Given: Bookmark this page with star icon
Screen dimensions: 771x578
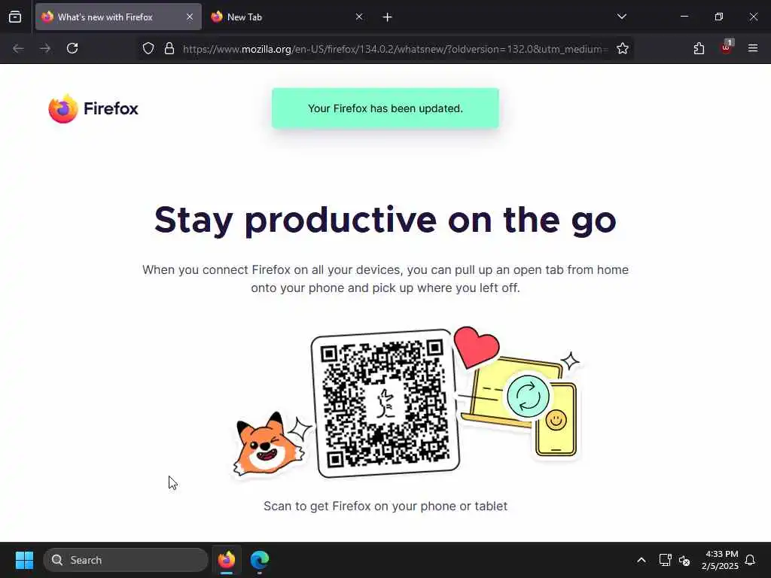Looking at the screenshot, I should 623,48.
